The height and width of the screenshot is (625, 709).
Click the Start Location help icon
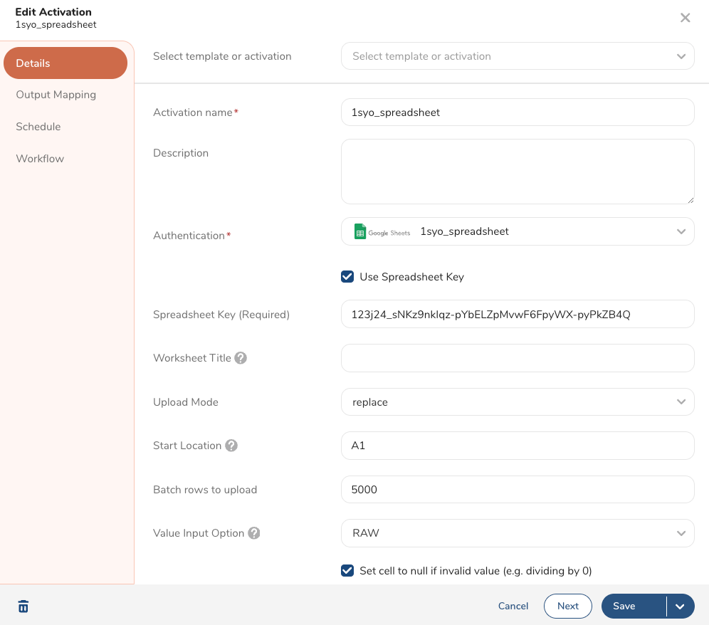231,446
